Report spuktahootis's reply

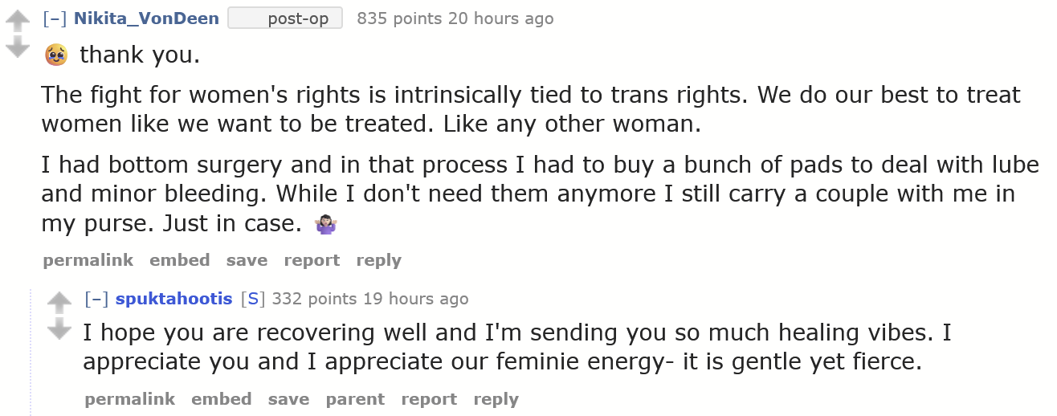429,399
